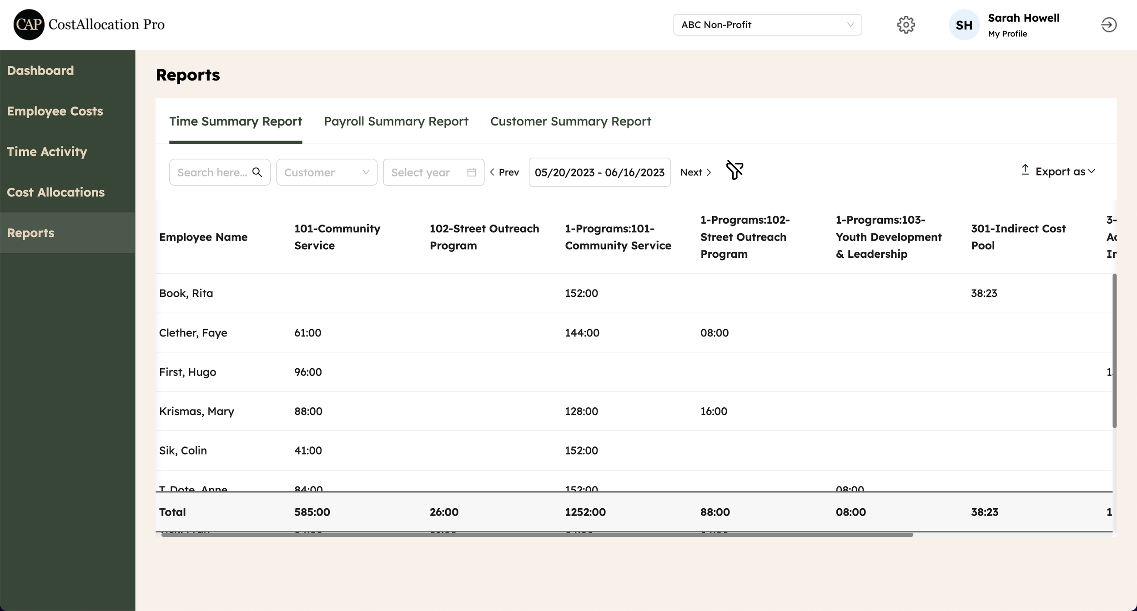Go to the Prev date range

point(504,172)
